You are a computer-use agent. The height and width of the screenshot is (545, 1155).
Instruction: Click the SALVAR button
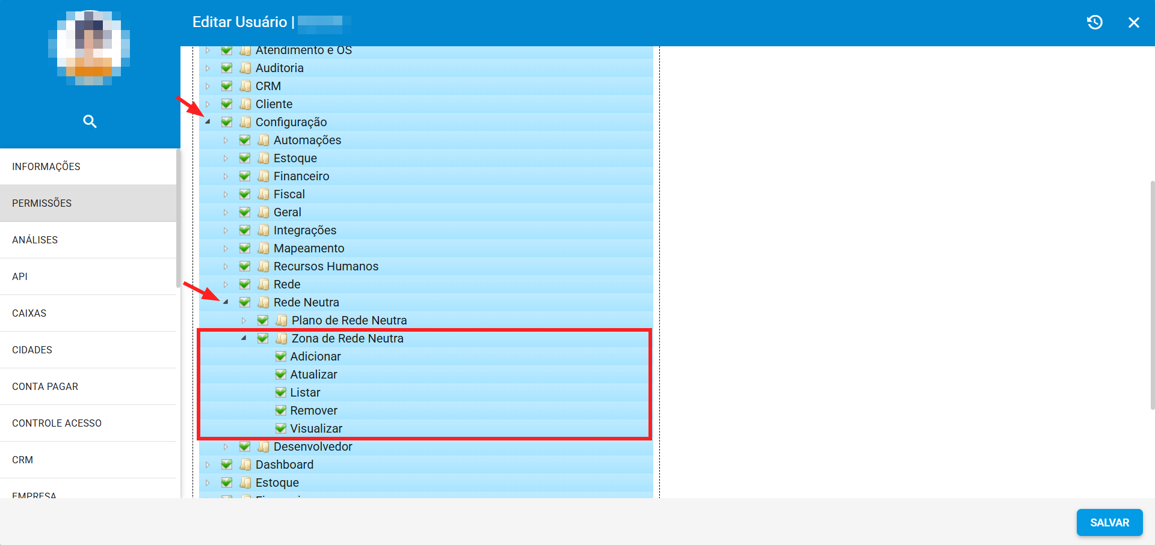pos(1110,523)
